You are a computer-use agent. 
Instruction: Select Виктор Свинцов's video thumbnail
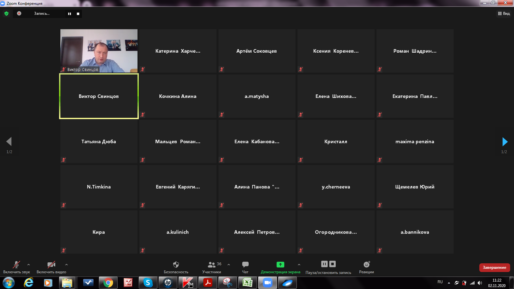[99, 51]
